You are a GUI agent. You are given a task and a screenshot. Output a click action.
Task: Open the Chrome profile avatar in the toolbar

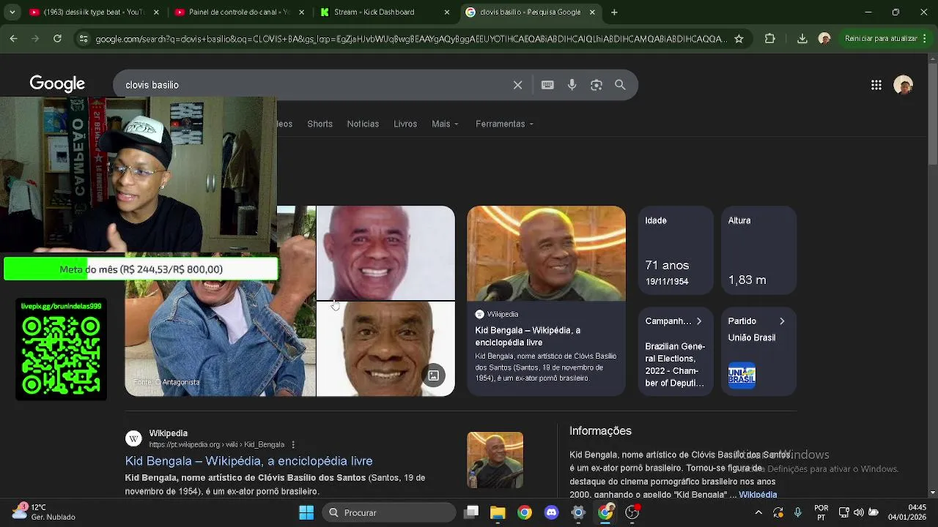pos(824,39)
